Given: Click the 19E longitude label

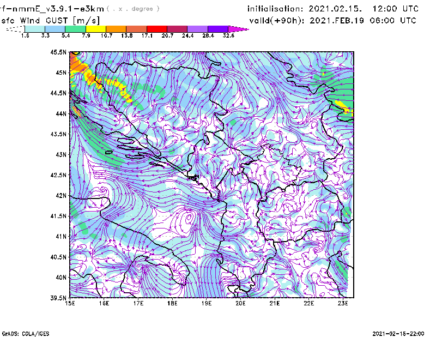Looking at the screenshot, I should [x=207, y=303].
